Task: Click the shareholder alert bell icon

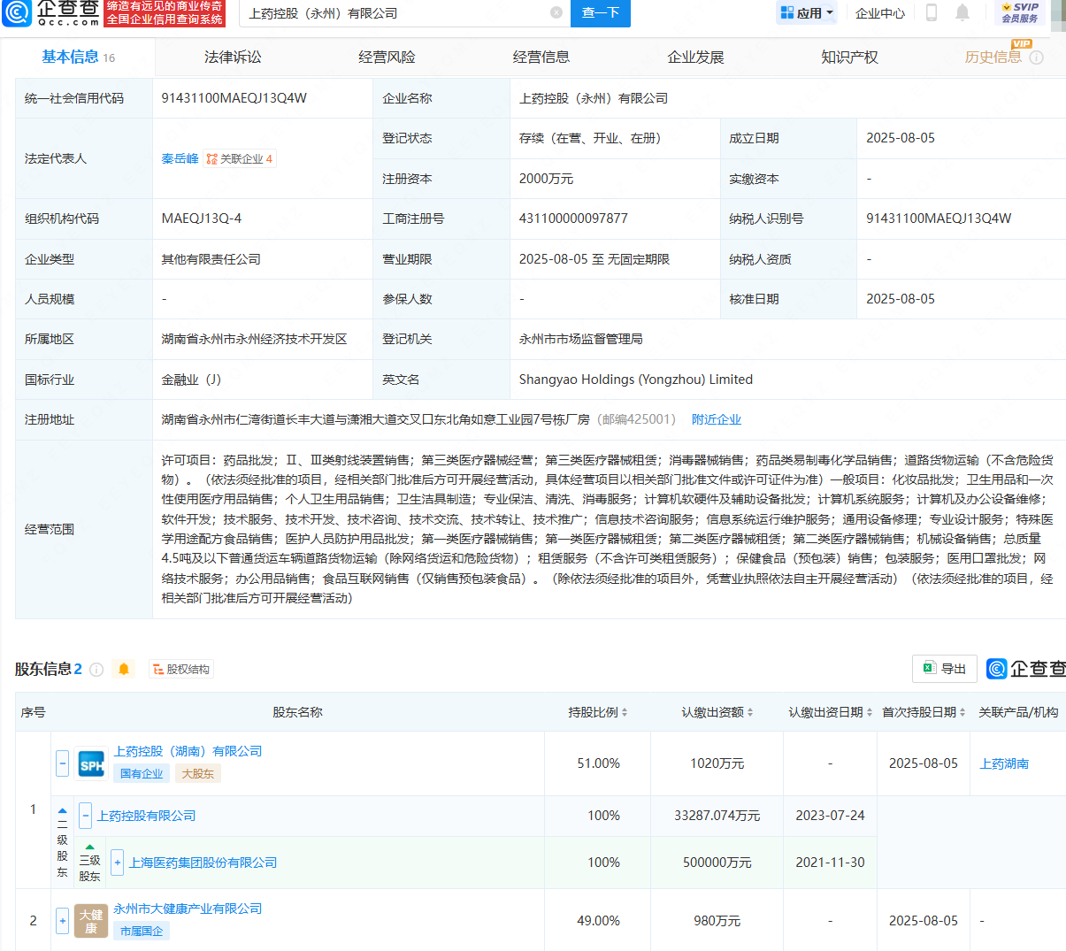Action: tap(124, 670)
